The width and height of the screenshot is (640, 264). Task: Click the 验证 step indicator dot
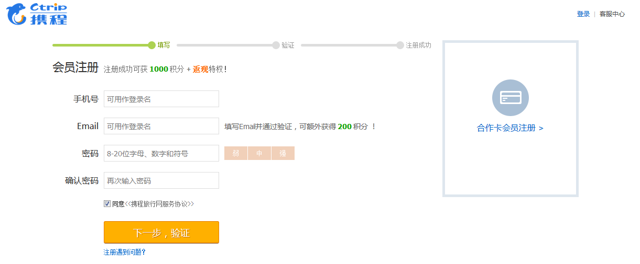pyautogui.click(x=276, y=45)
